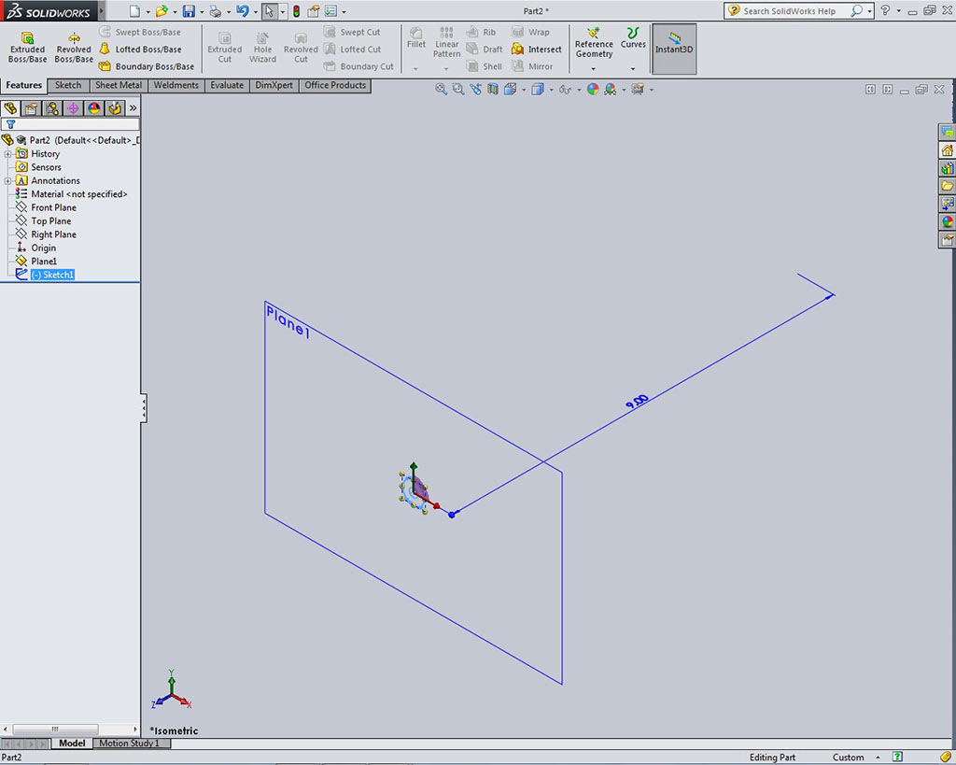Screen dimensions: 956x765
Task: Collapse the left panel with splitter handle
Action: pos(144,408)
